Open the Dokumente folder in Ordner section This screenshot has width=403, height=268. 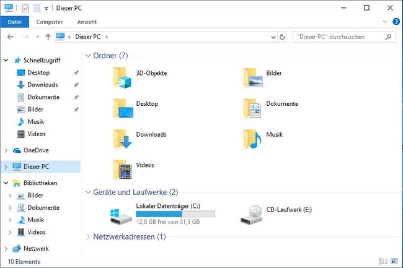coord(252,109)
